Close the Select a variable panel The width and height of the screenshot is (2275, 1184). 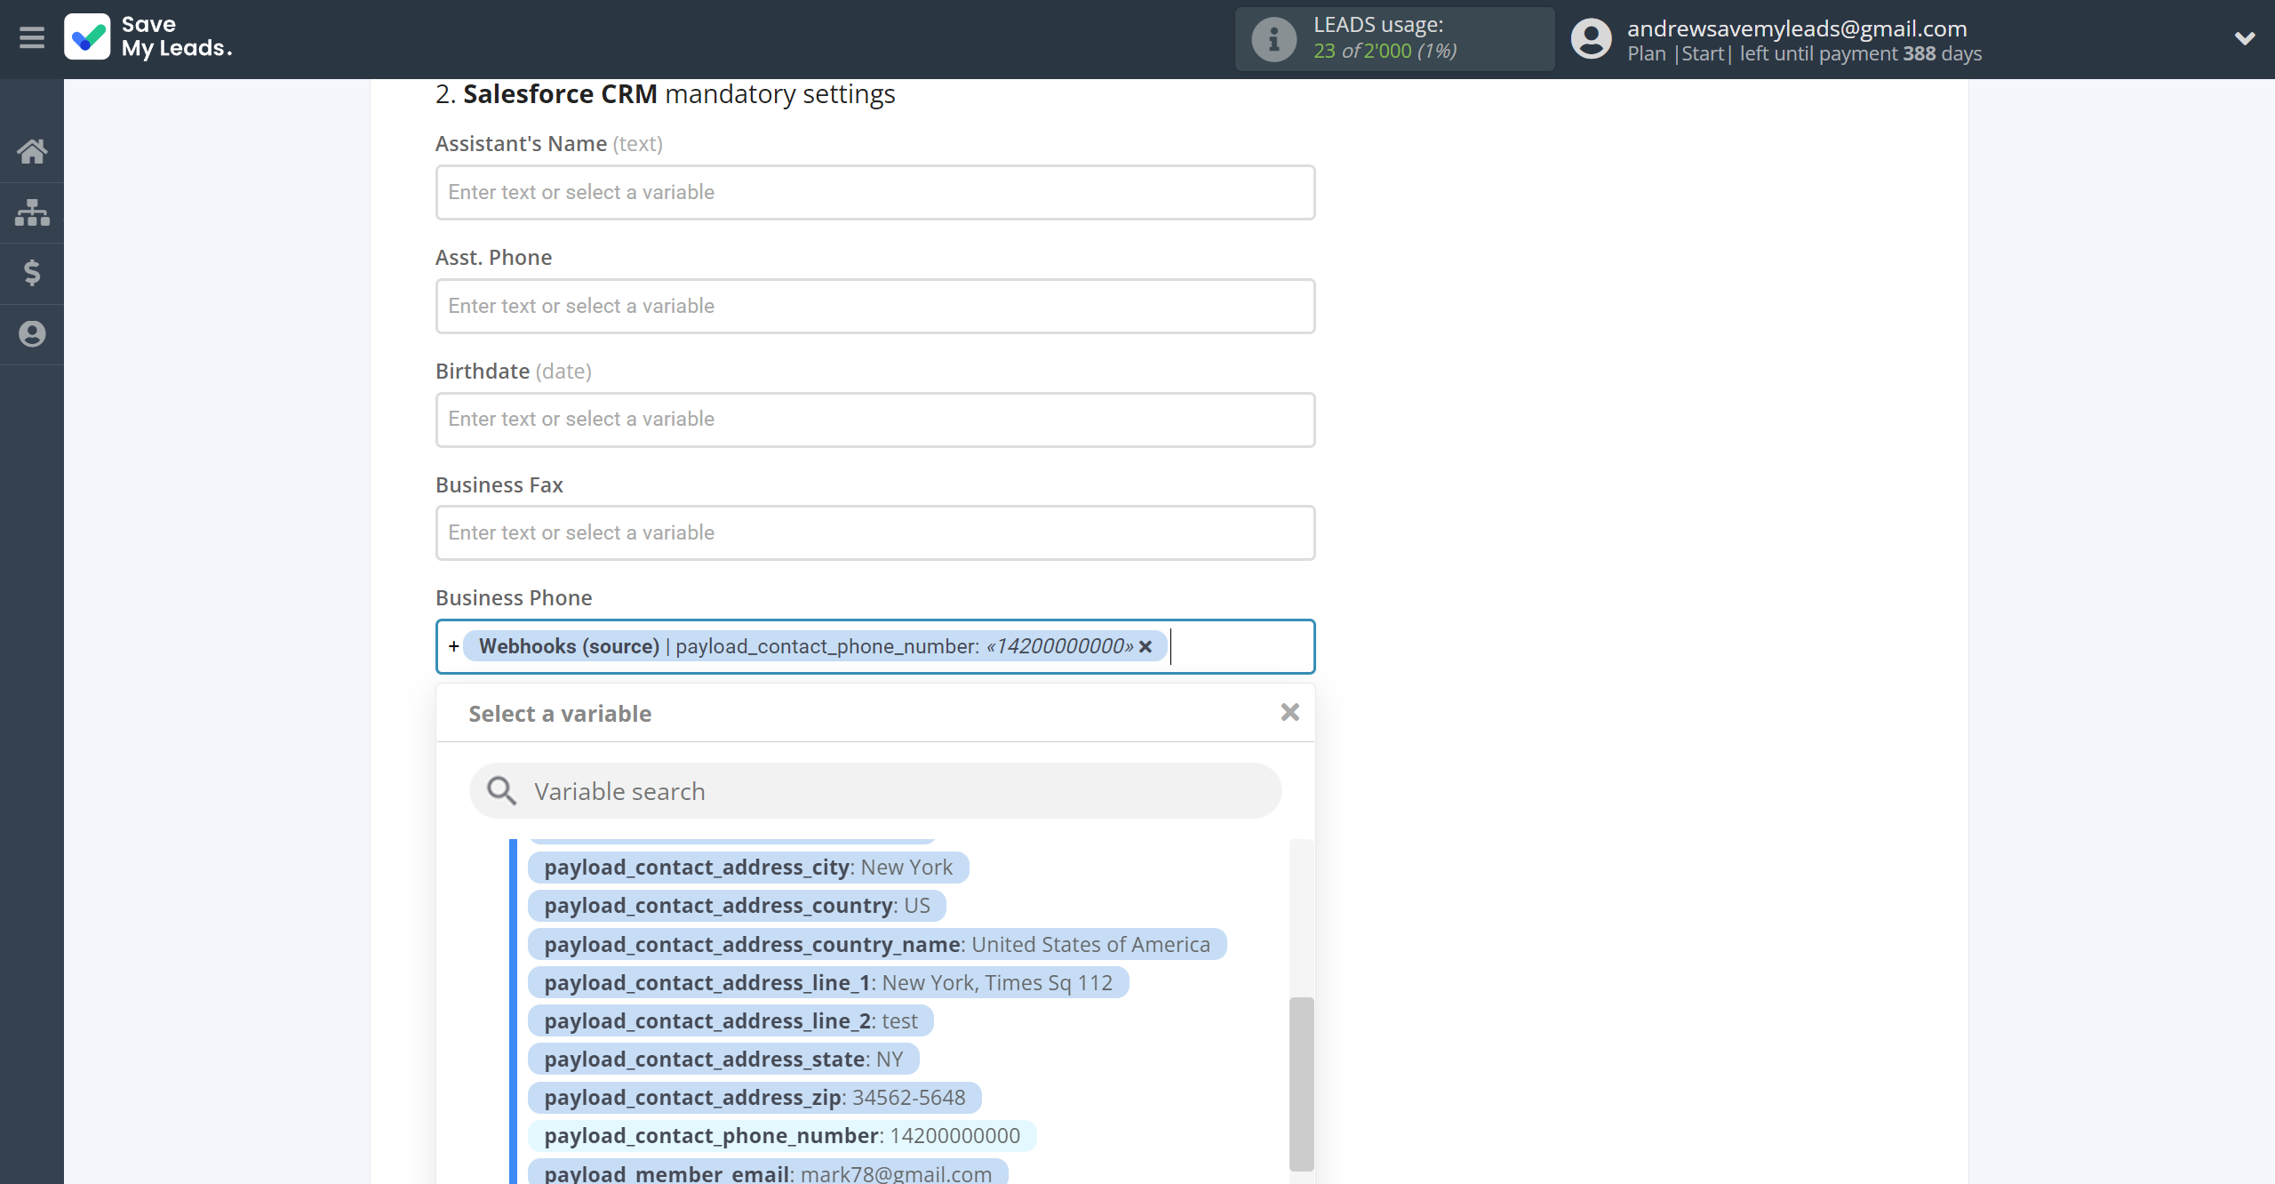(1290, 712)
